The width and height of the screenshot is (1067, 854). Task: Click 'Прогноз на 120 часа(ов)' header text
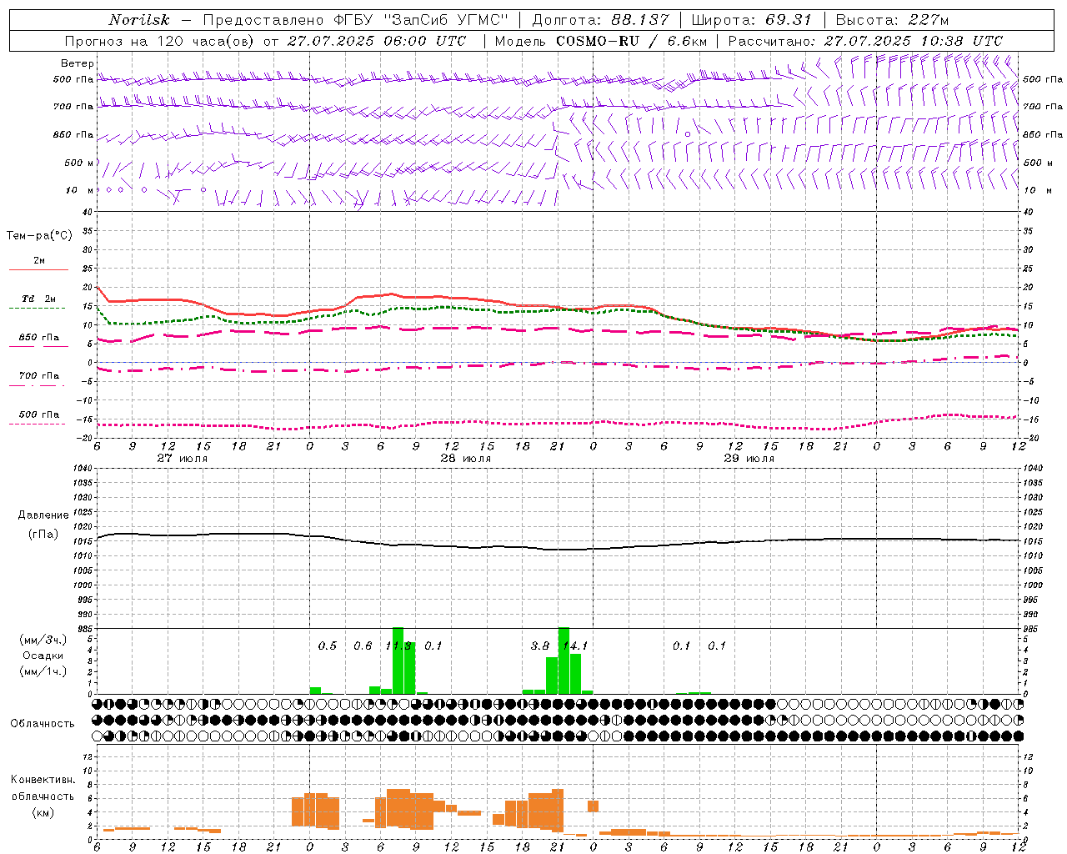click(x=161, y=41)
